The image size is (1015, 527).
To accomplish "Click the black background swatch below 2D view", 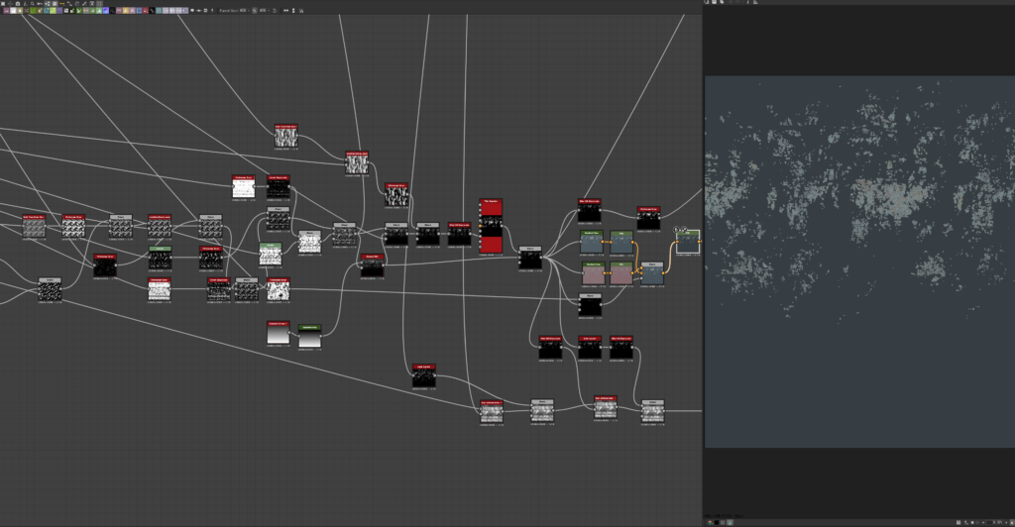I will (x=717, y=522).
